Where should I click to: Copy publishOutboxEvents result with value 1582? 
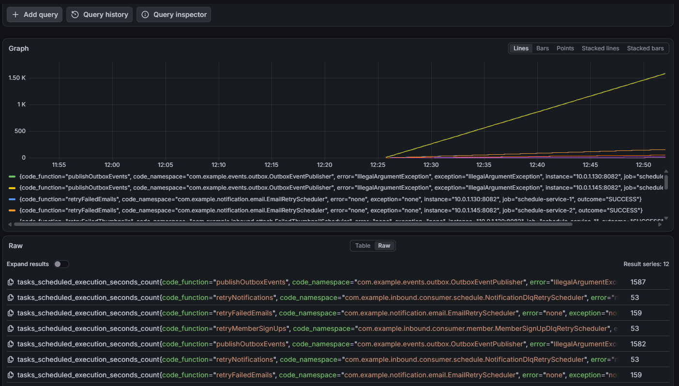click(x=11, y=344)
